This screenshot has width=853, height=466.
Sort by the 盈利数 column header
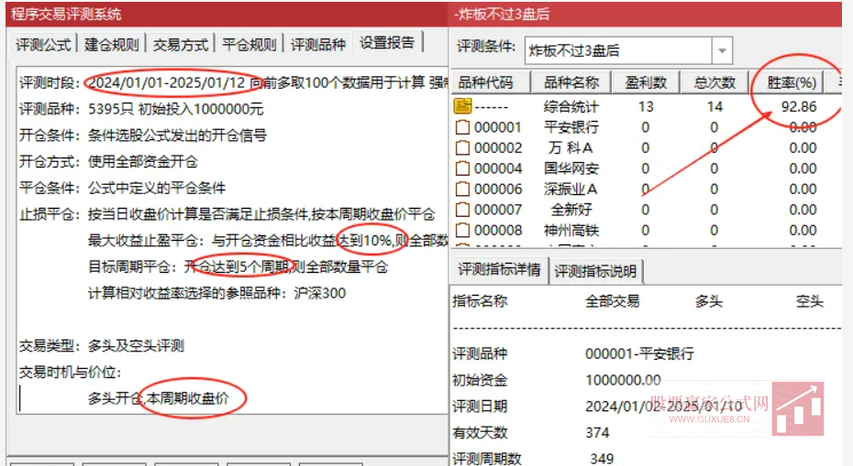coord(646,82)
